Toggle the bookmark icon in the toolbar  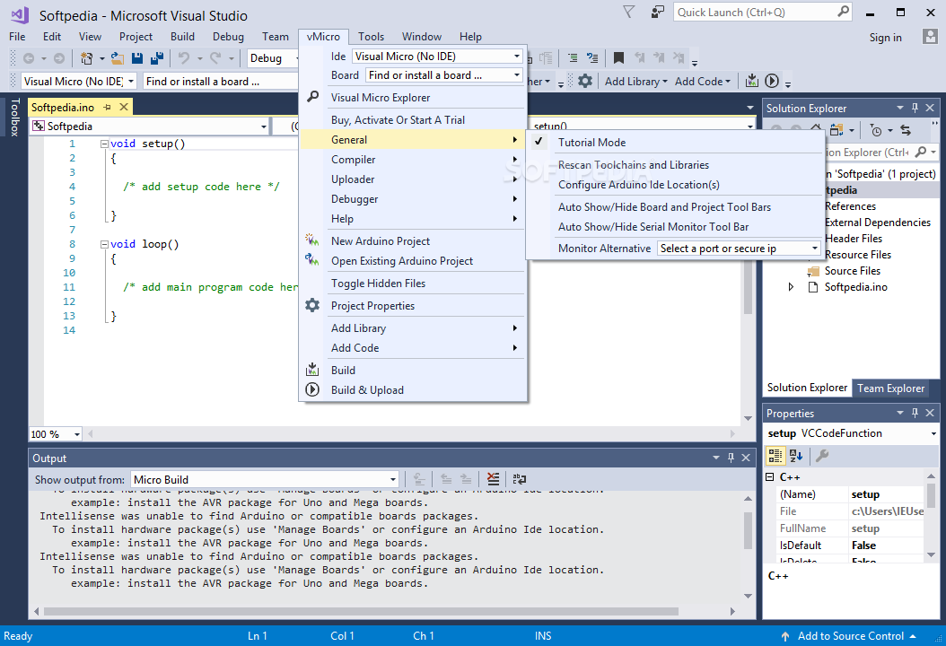pyautogui.click(x=618, y=58)
